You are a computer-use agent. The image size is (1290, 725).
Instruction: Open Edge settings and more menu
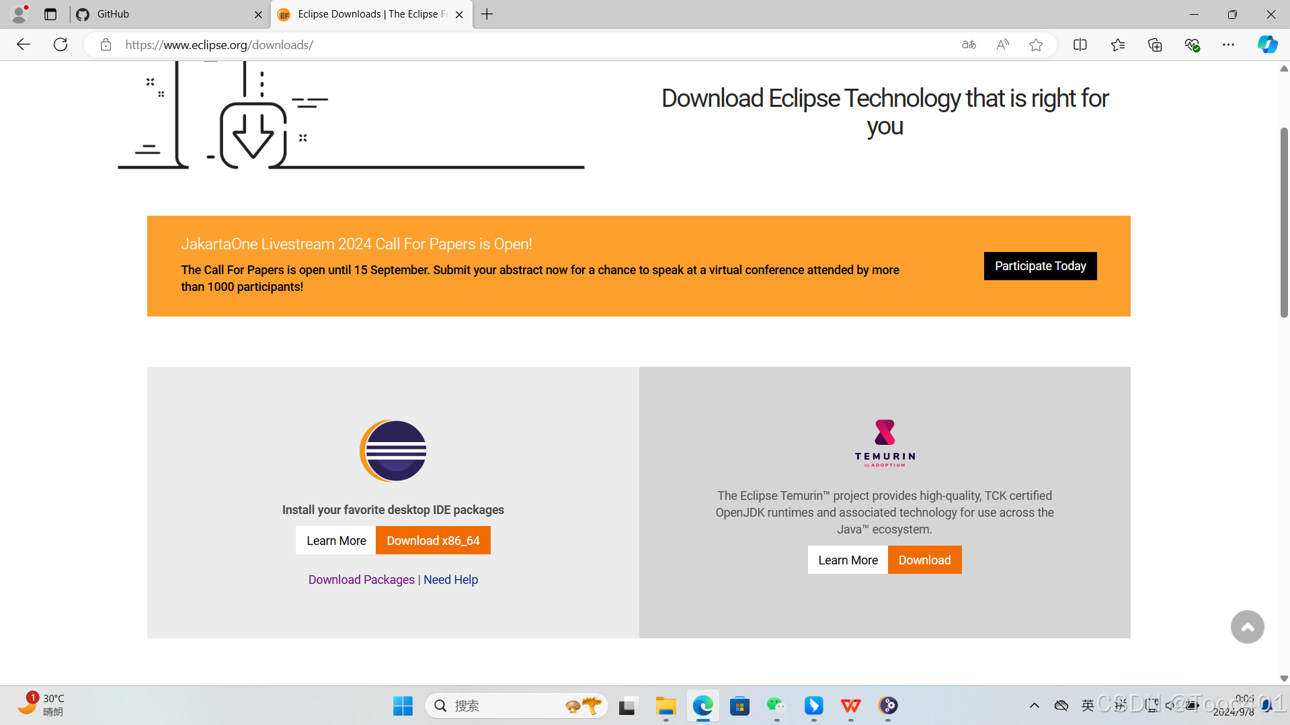click(x=1229, y=45)
